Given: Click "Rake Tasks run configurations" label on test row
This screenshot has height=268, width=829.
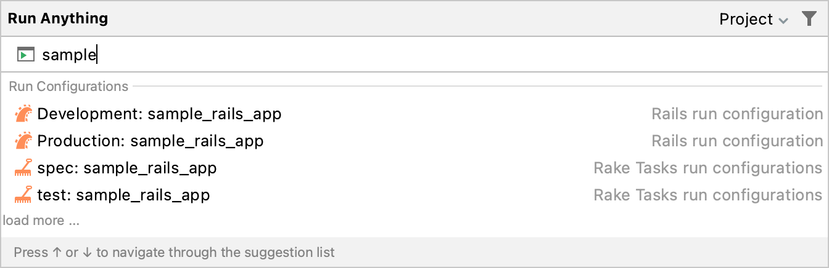Looking at the screenshot, I should (x=708, y=195).
